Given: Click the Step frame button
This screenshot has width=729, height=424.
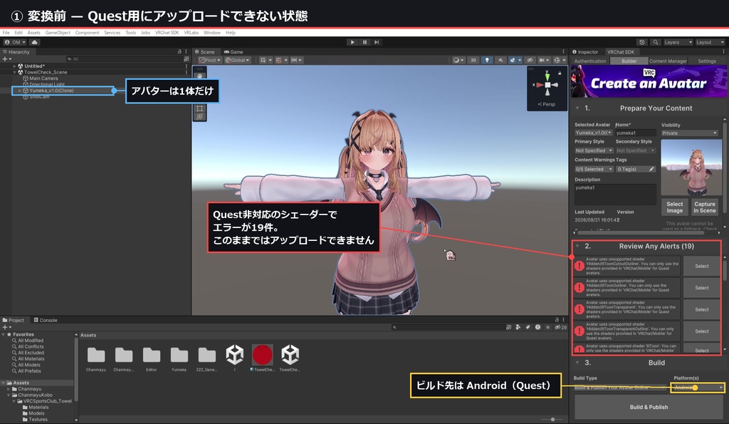Looking at the screenshot, I should click(x=377, y=42).
